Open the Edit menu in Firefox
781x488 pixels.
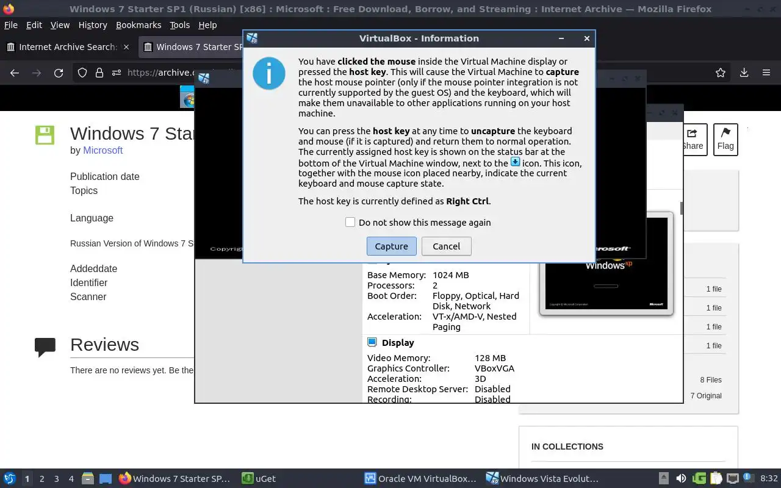[34, 25]
